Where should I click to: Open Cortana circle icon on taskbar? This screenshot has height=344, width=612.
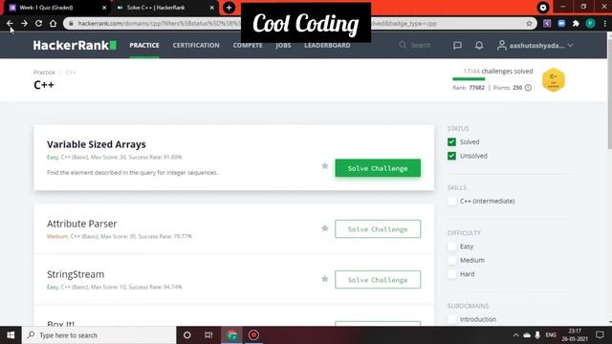[x=187, y=335]
